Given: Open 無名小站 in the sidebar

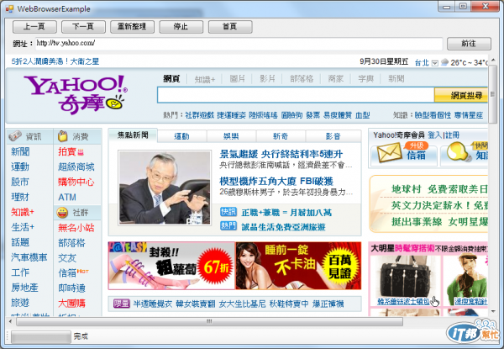Looking at the screenshot, I should coord(76,228).
